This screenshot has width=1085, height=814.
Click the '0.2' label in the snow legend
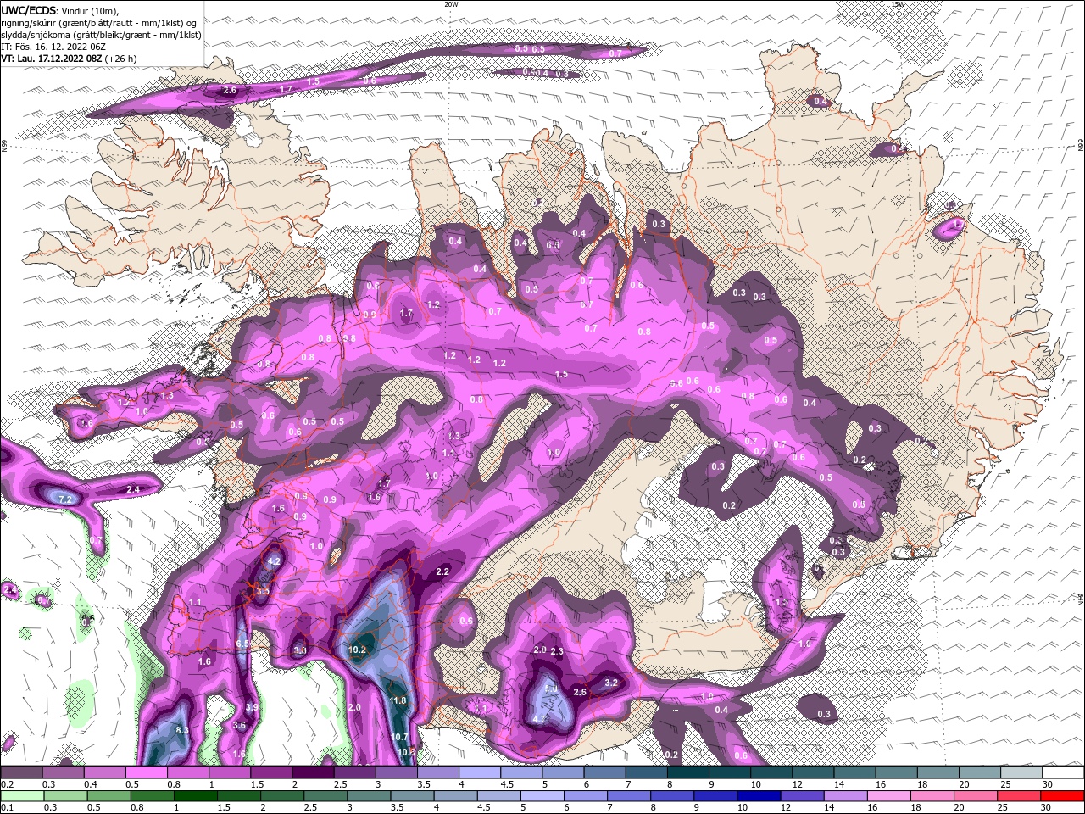coord(7,784)
